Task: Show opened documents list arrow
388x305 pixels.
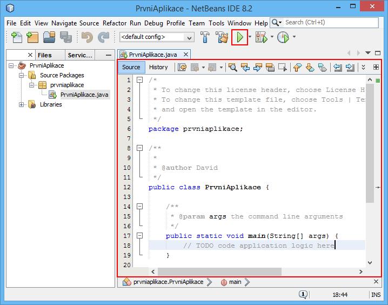Action: tap(368, 53)
